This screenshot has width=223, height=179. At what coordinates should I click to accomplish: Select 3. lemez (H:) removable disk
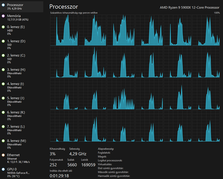(x=21, y=73)
